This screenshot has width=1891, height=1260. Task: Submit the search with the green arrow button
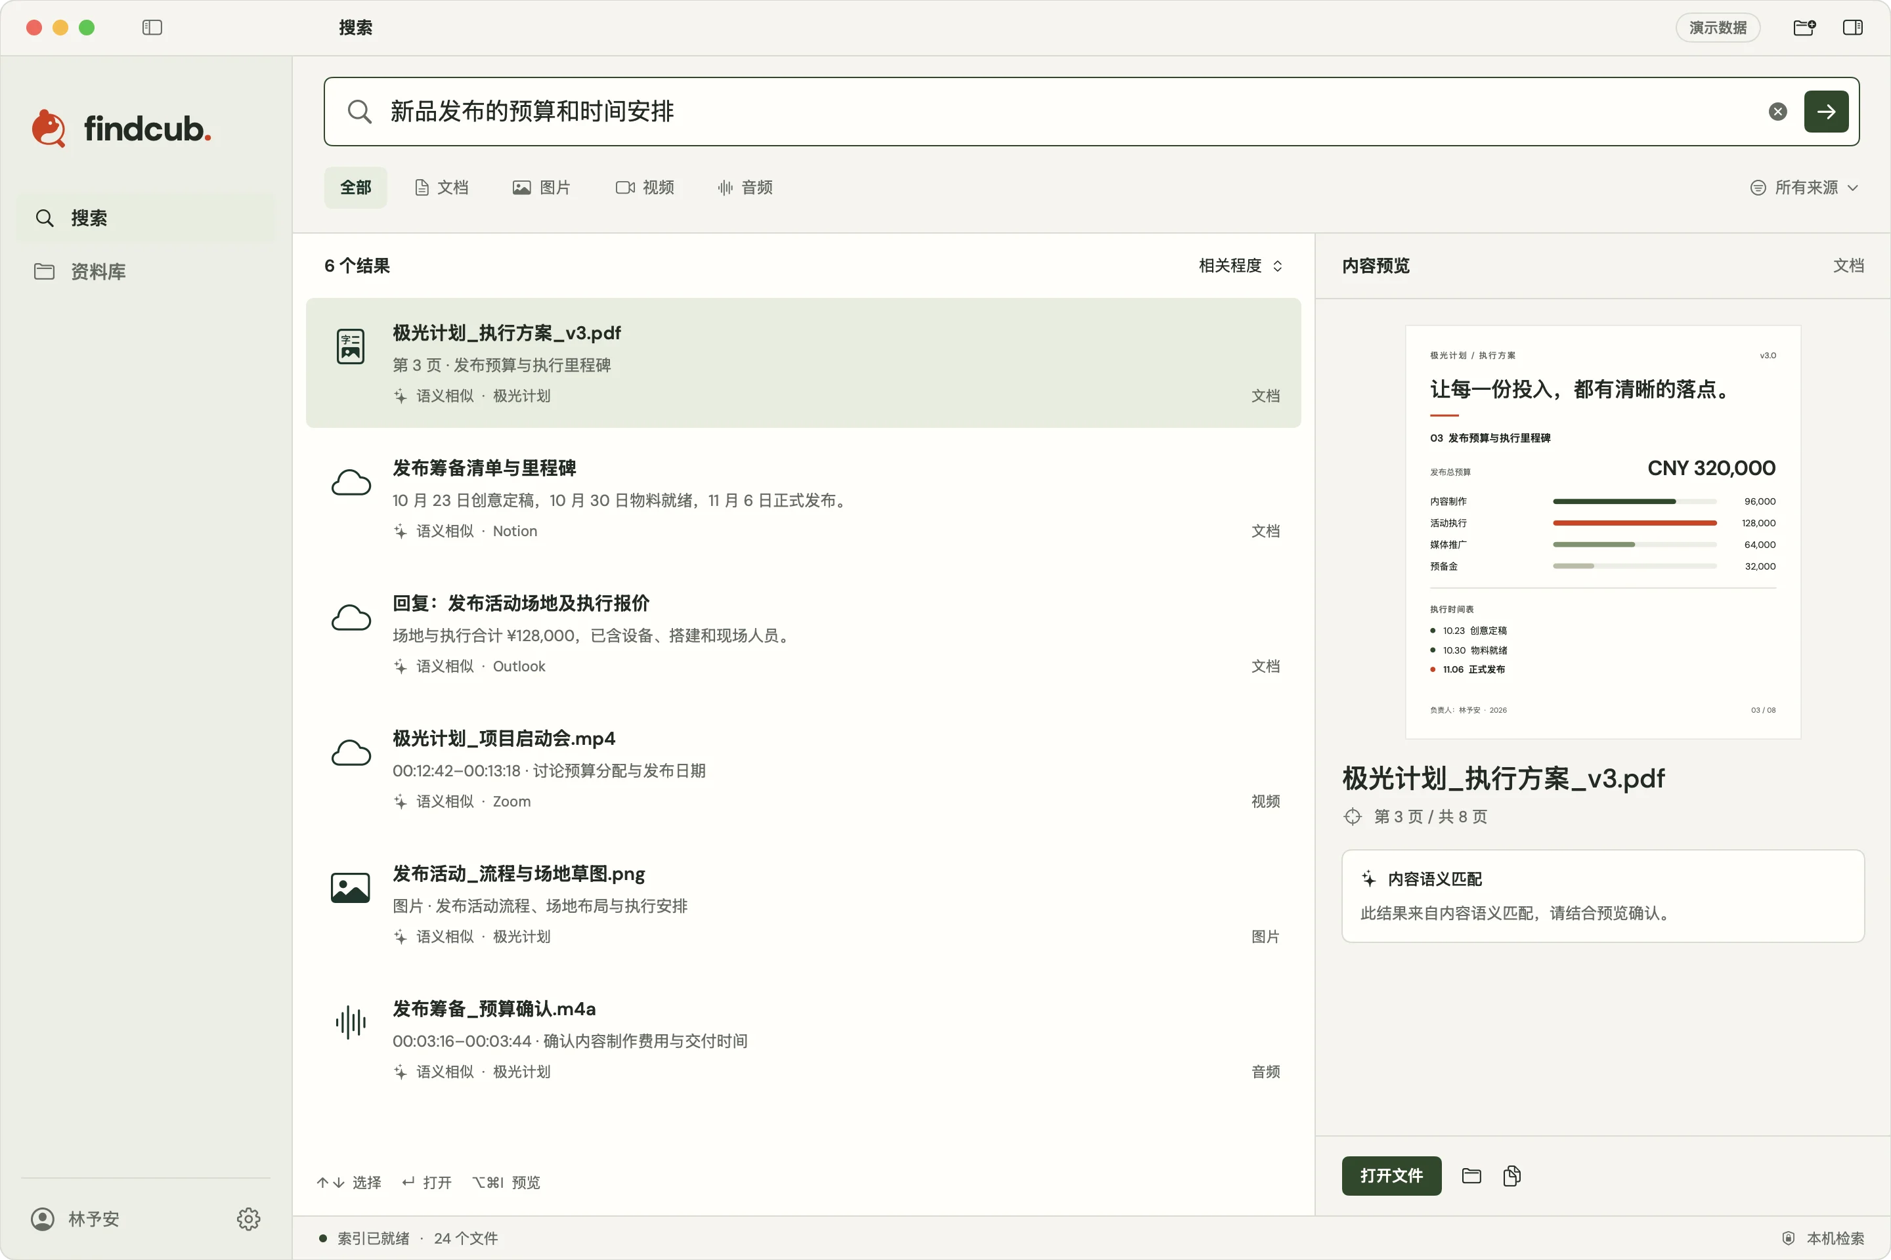1826,112
